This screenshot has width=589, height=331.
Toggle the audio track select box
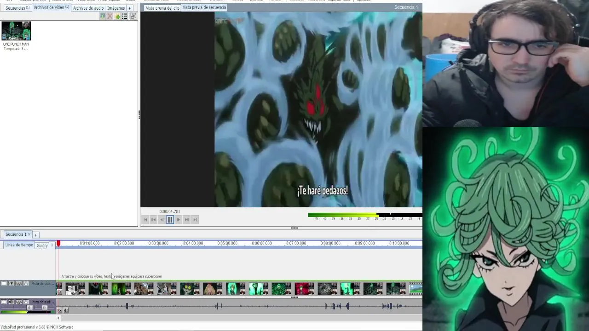tap(4, 302)
